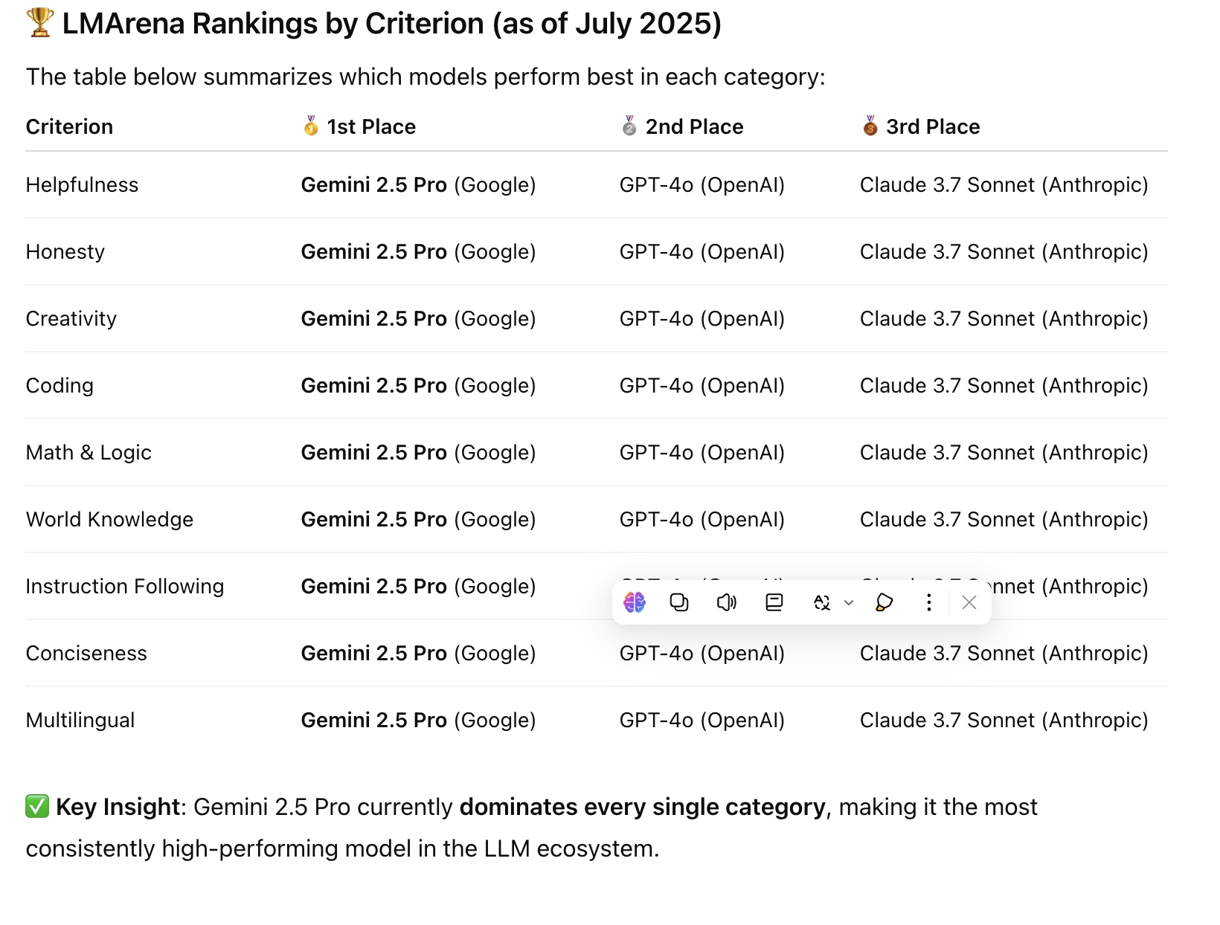The image size is (1220, 925).
Task: Click the colorful brain AI assistant icon
Action: click(635, 602)
